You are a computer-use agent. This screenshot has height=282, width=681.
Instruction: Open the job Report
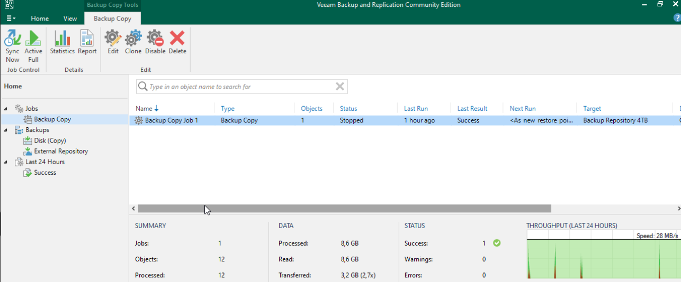[87, 42]
